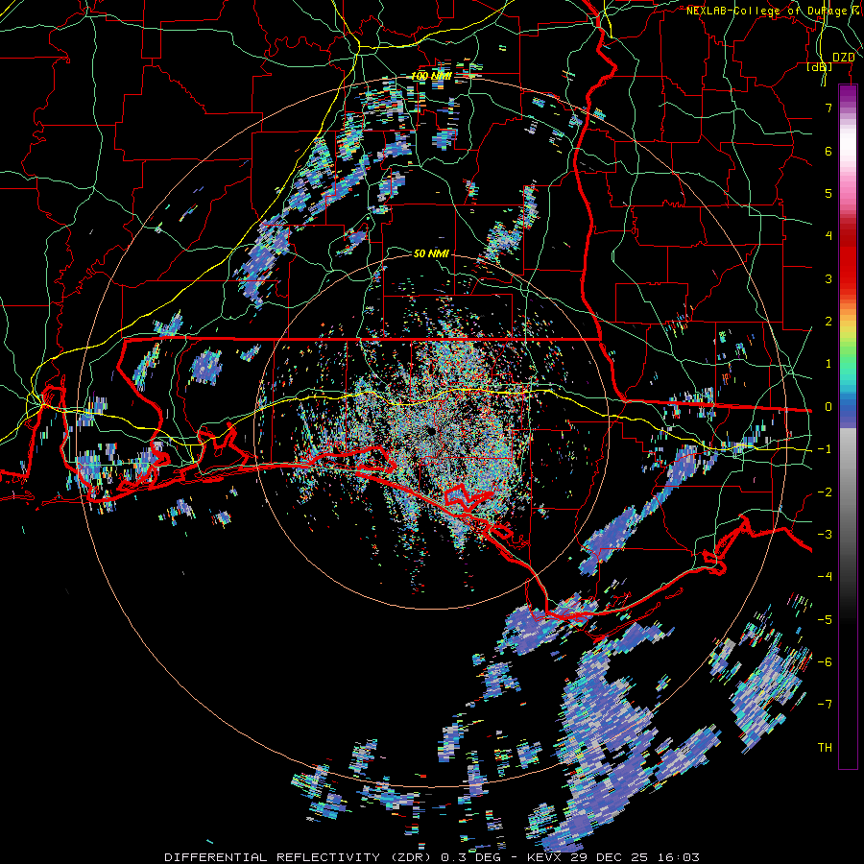Screen dimensions: 864x864
Task: Click the scale value -6 label
Action: (x=825, y=661)
